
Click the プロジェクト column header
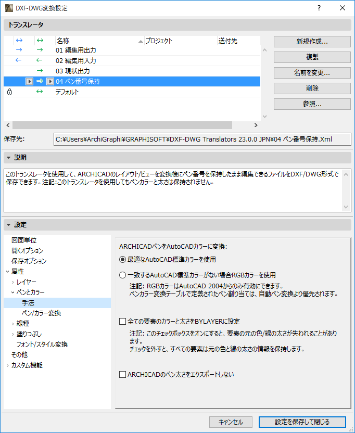tap(181, 41)
